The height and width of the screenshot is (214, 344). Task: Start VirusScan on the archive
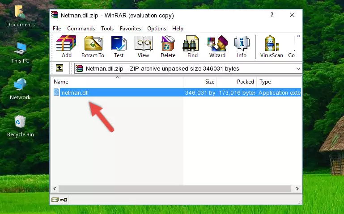point(272,46)
